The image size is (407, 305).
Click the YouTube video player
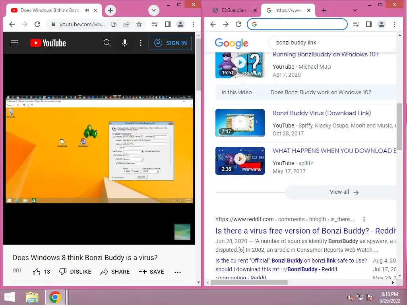pos(99,149)
